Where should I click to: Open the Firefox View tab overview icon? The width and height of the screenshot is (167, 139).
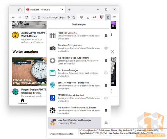point(20,9)
